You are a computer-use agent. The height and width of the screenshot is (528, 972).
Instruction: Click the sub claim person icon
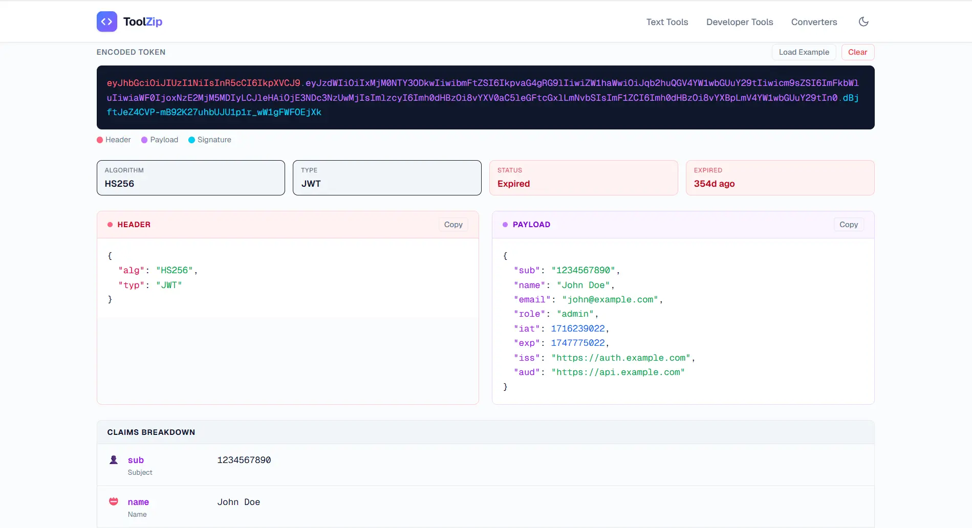[x=114, y=460]
